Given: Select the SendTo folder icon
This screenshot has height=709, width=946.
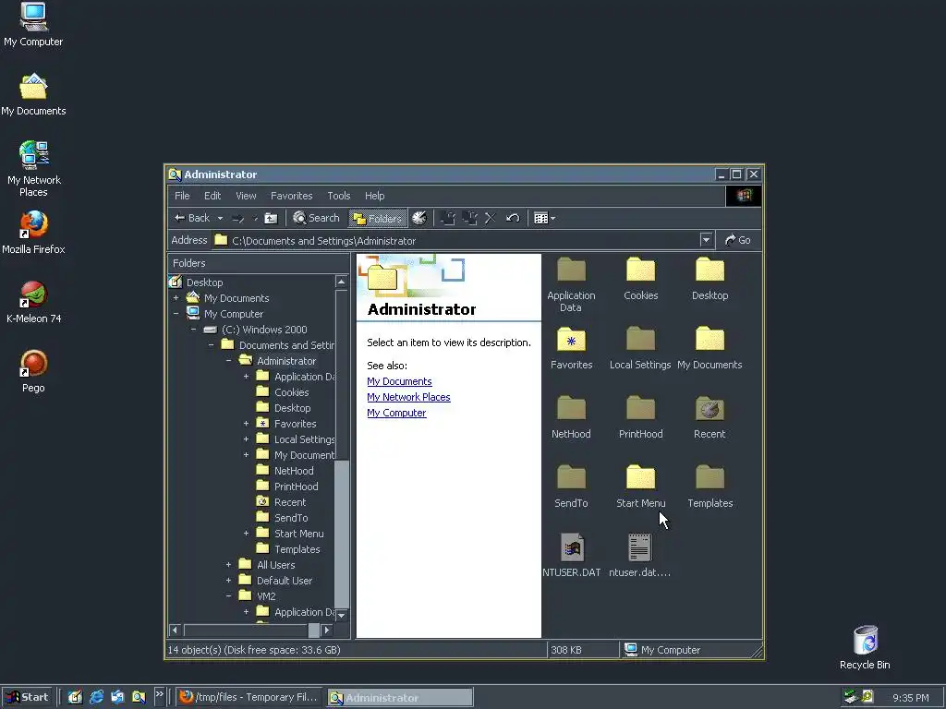Looking at the screenshot, I should point(571,479).
